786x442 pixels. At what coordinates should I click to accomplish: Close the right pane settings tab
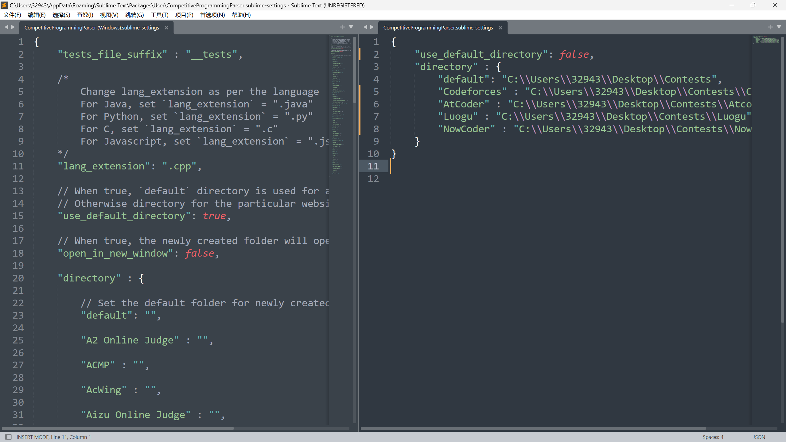(x=500, y=28)
